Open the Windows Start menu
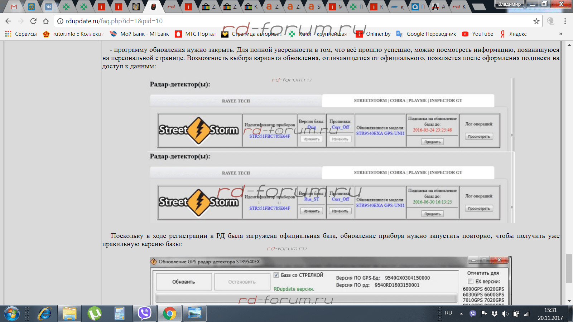Image resolution: width=573 pixels, height=322 pixels. pos(11,314)
